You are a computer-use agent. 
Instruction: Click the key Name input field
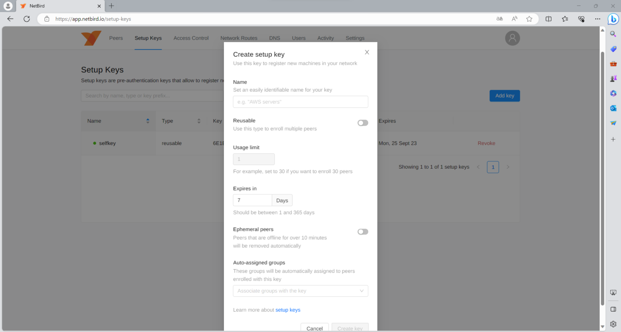click(300, 102)
